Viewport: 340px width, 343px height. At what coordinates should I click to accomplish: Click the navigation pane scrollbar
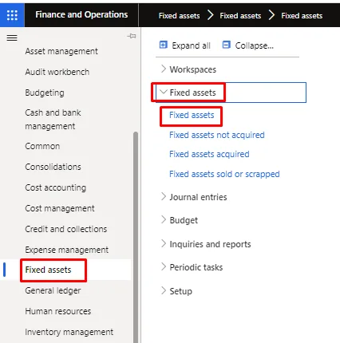[136, 237]
